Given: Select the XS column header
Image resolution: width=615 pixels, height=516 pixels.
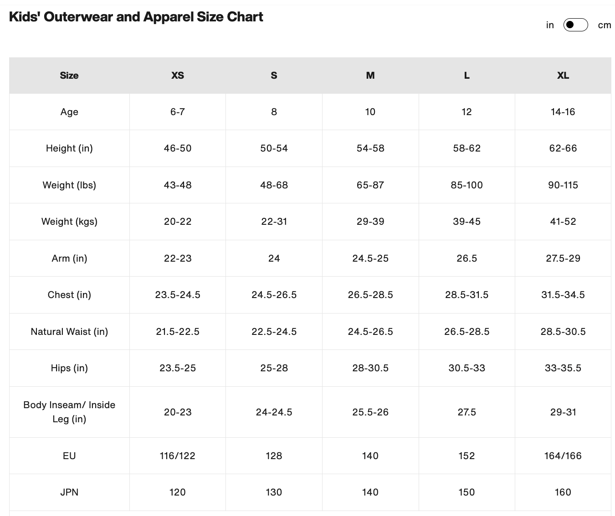Looking at the screenshot, I should coord(177,76).
